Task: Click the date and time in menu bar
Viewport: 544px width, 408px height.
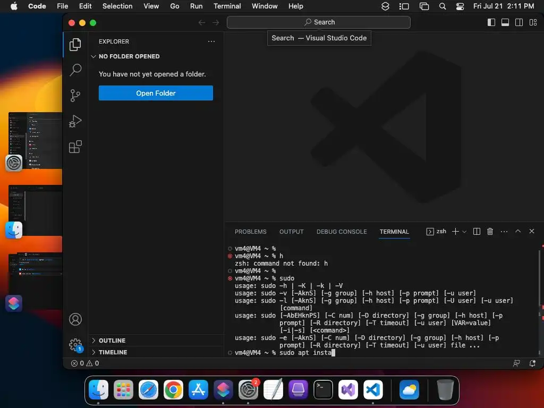Action: point(504,6)
